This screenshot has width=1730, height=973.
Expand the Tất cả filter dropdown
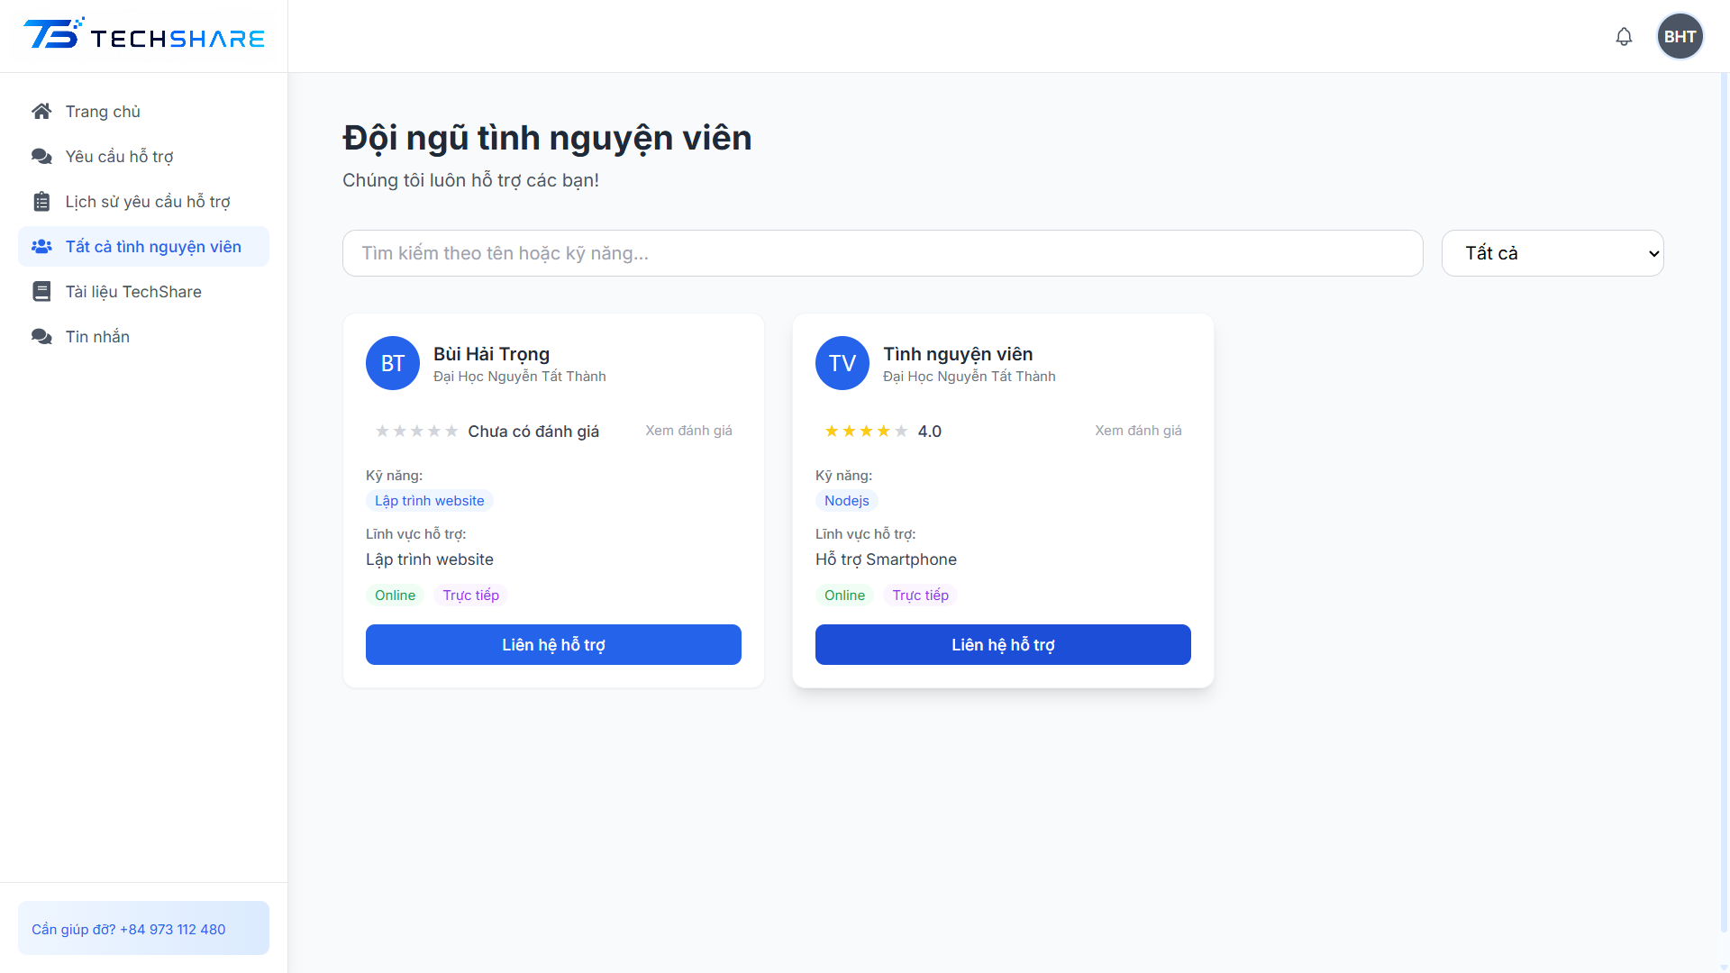(x=1552, y=253)
